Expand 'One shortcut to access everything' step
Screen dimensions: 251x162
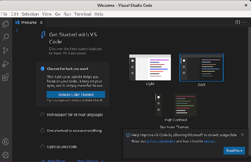tap(74, 131)
